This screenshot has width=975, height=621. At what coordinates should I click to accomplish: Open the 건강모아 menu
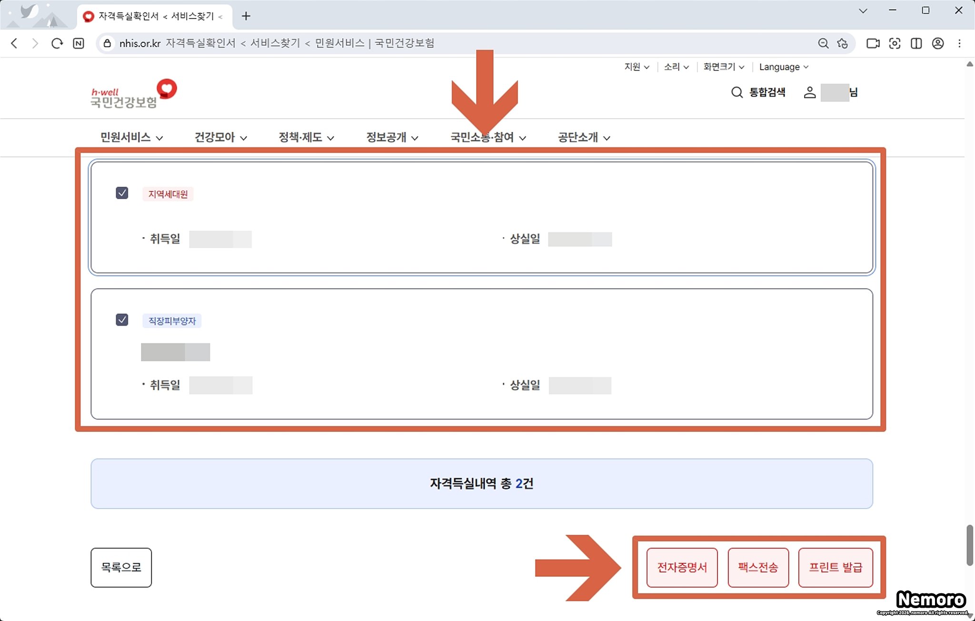click(x=220, y=138)
